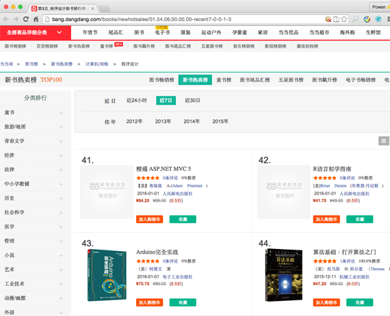Screen dimensions: 390x316
Task: Expand the 历史 category plus sign
Action: click(61, 198)
